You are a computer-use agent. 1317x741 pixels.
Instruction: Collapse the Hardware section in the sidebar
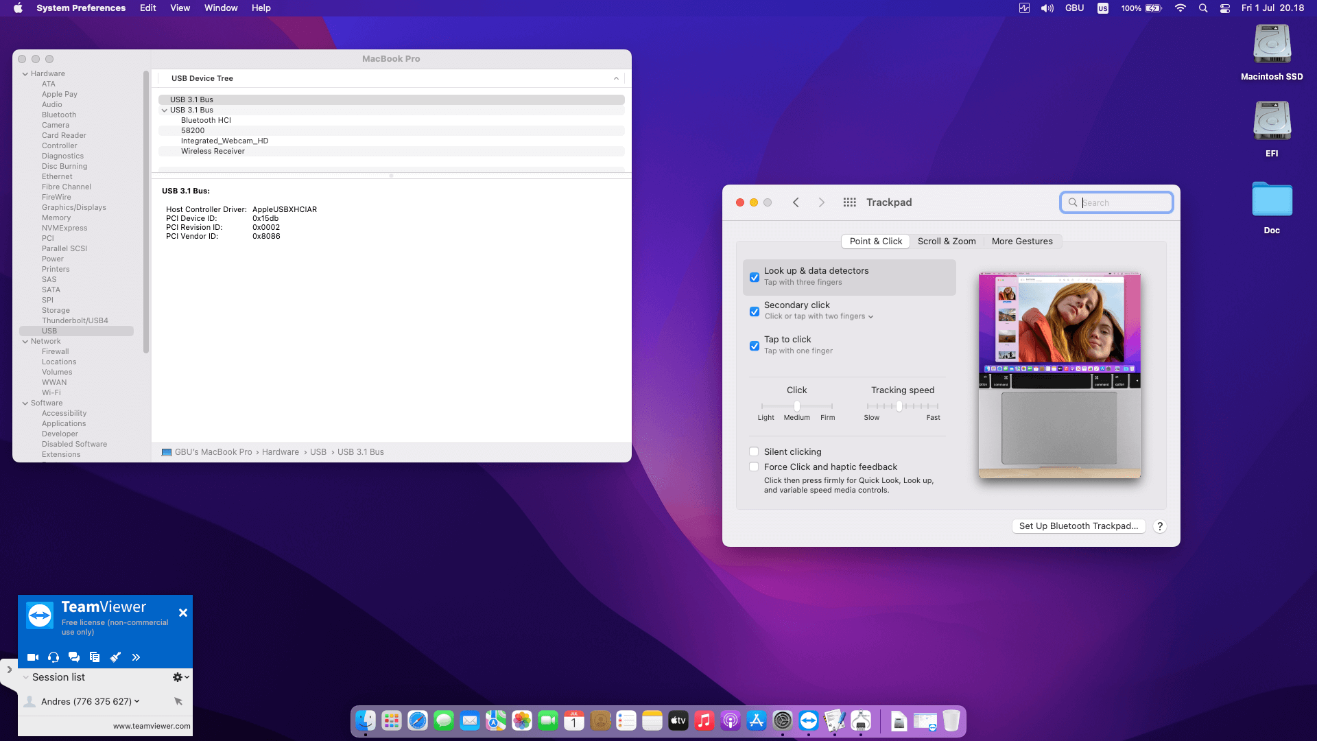click(25, 73)
